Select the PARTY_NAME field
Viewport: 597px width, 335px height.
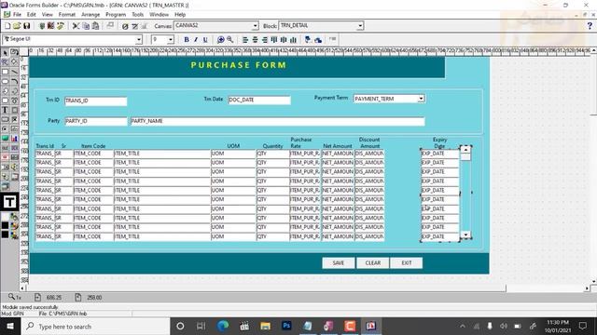click(278, 121)
